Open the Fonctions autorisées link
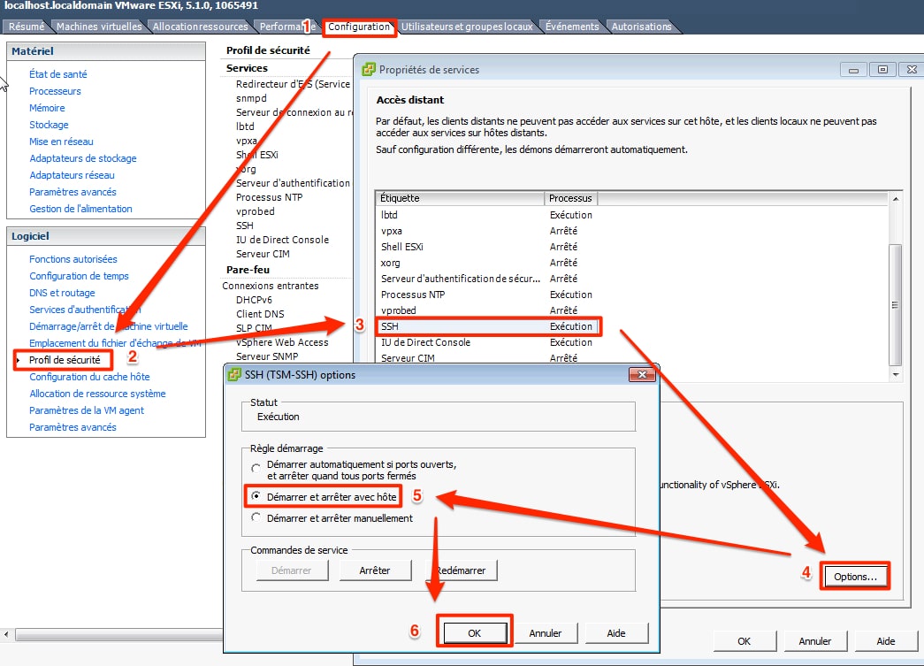Image resolution: width=924 pixels, height=666 pixels. point(73,259)
